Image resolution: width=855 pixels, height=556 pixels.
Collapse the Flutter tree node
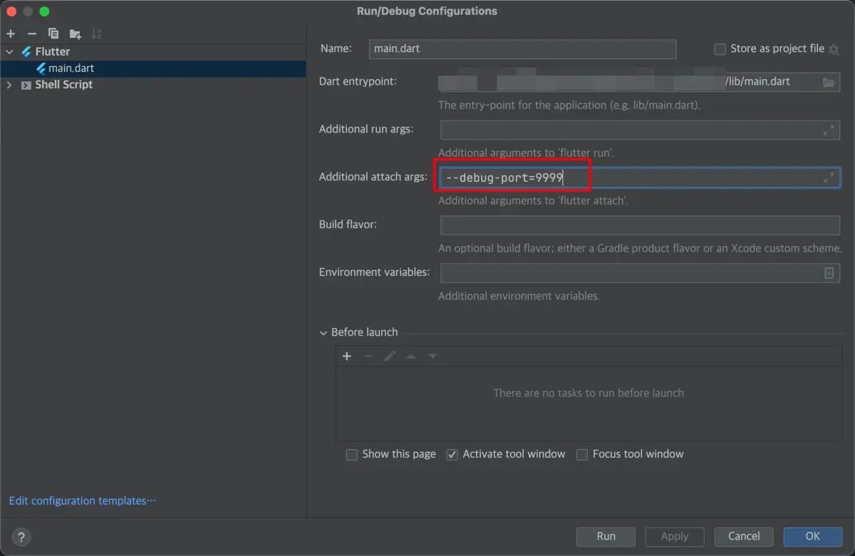coord(10,51)
